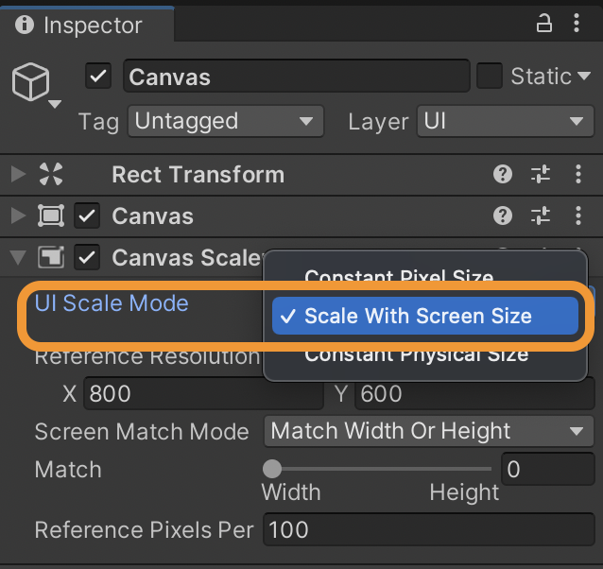The width and height of the screenshot is (603, 569).
Task: Open Canvas component preset sliders icon
Action: pyautogui.click(x=541, y=216)
